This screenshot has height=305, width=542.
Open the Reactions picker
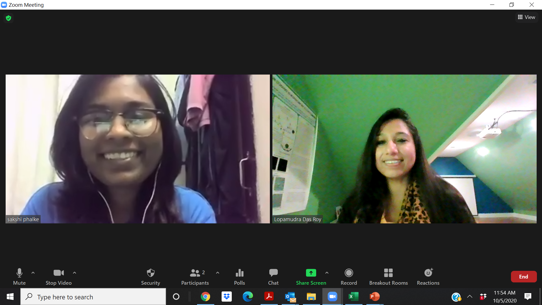(428, 276)
